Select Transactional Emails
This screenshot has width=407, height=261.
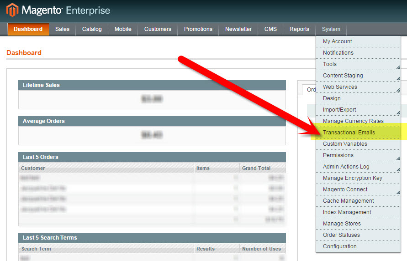358,133
